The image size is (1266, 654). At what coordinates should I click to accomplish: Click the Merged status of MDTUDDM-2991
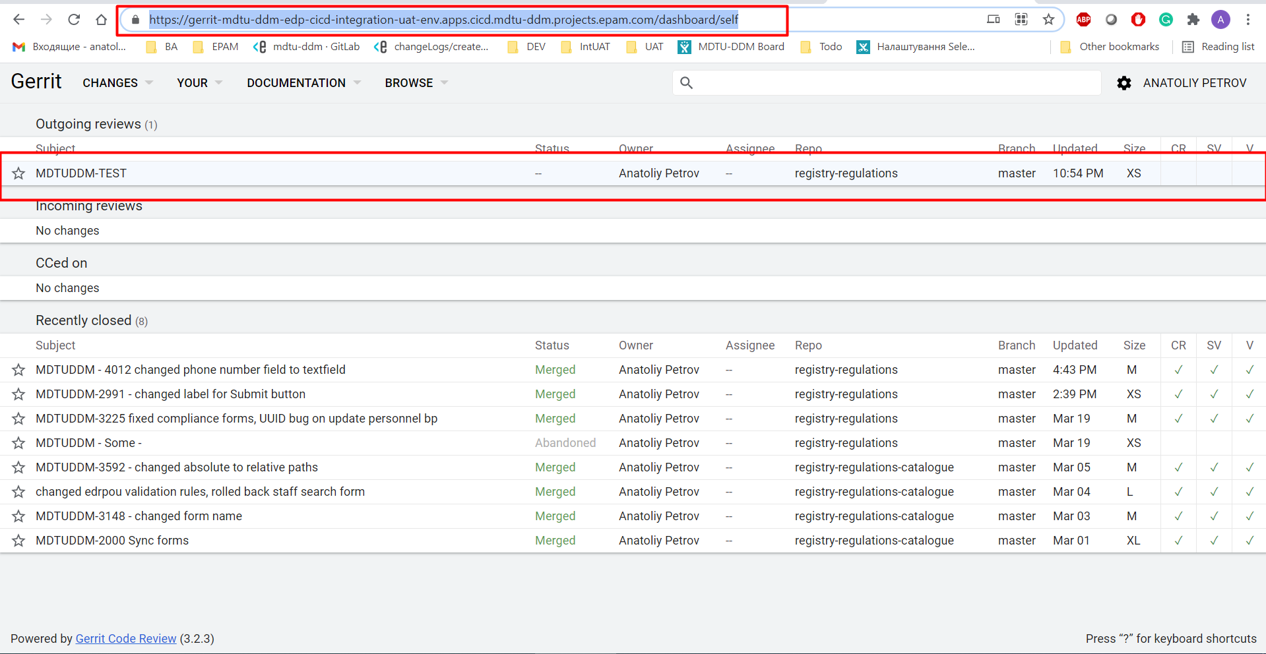coord(555,394)
